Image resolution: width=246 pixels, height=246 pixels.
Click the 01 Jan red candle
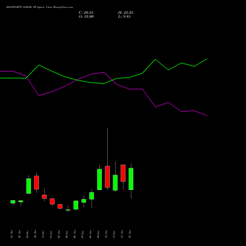pyautogui.click(x=52, y=201)
